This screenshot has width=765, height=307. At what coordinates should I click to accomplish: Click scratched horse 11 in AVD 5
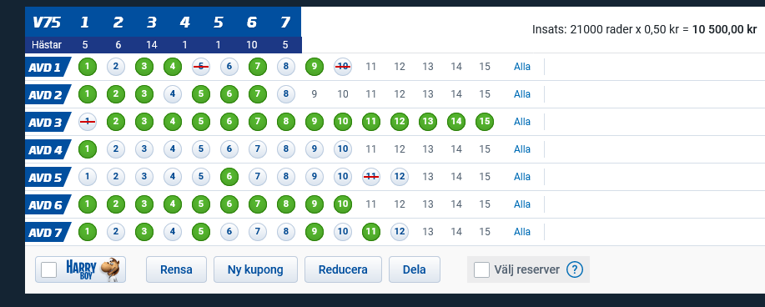point(371,177)
